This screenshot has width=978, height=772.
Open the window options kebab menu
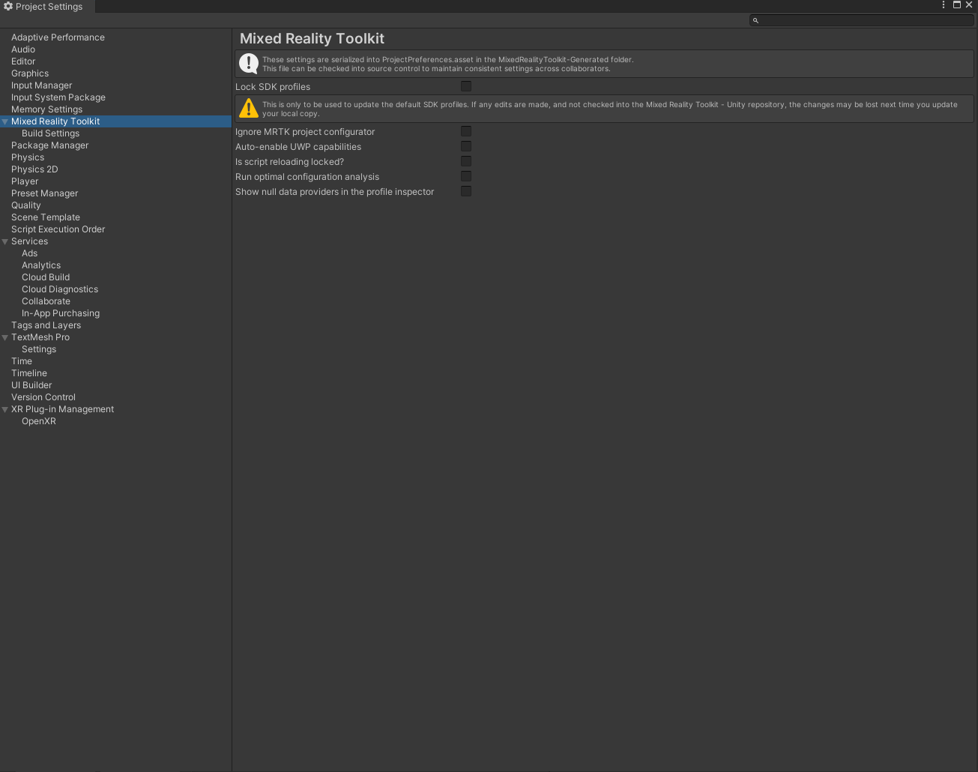point(944,5)
